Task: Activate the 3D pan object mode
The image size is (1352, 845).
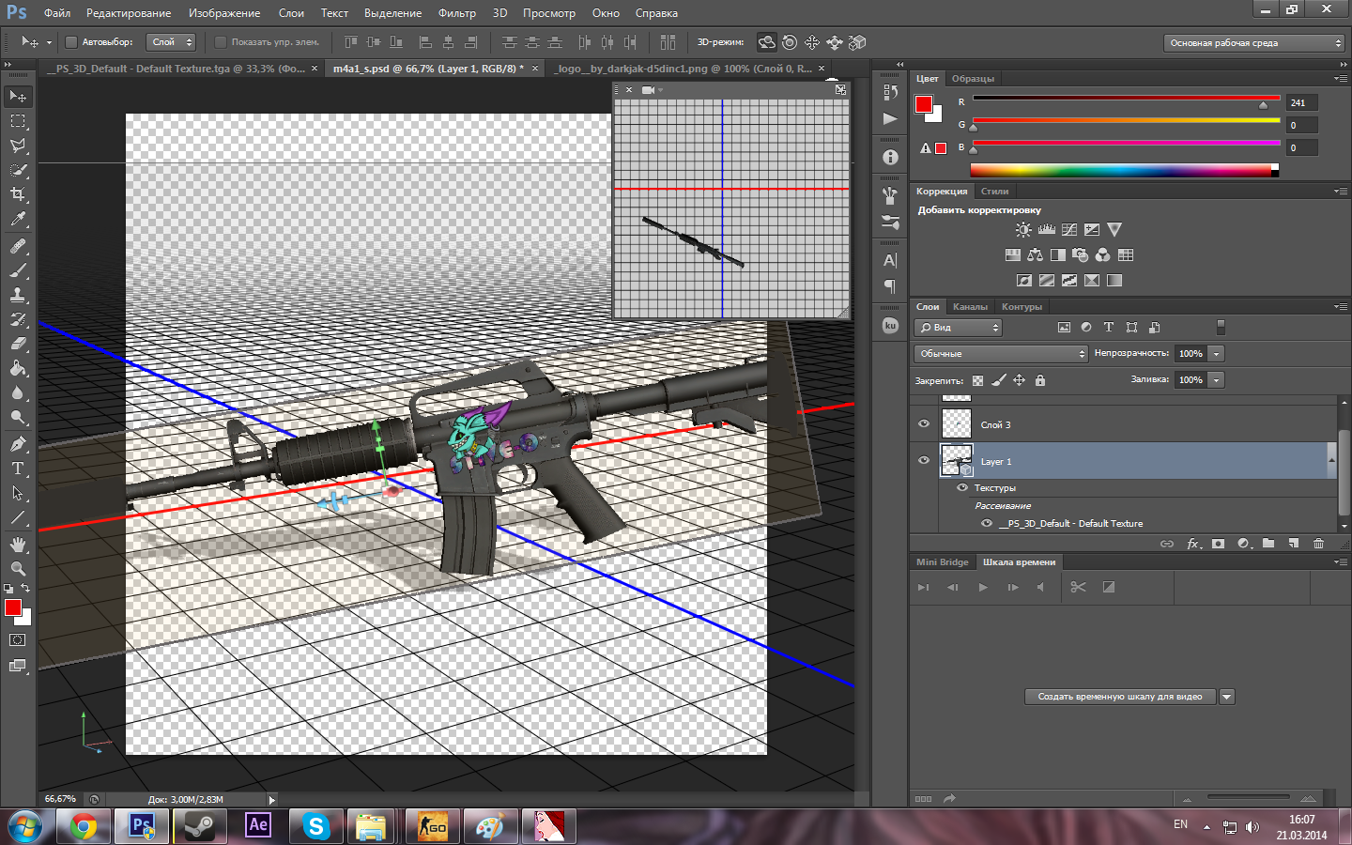Action: coord(812,42)
